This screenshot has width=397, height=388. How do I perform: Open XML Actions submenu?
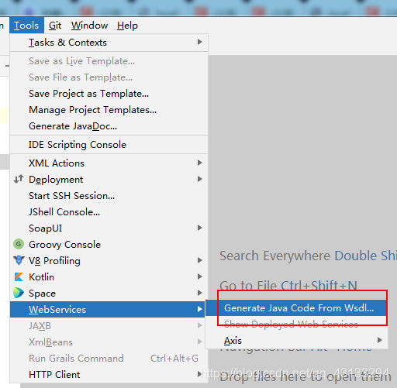point(109,163)
